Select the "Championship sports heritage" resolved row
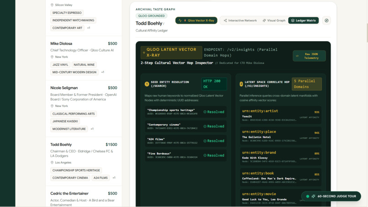368x207 pixels. [x=186, y=112]
